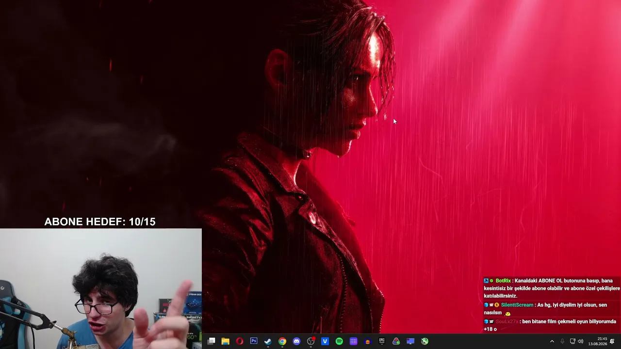621x349 pixels.
Task: Launch Epic Games Launcher from taskbar
Action: 382,341
